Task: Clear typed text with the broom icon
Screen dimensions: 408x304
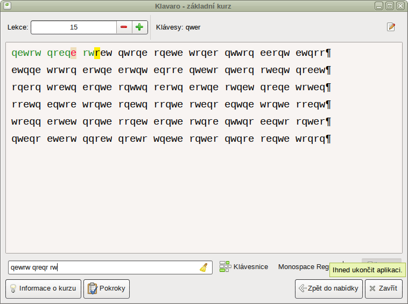Action: [203, 267]
